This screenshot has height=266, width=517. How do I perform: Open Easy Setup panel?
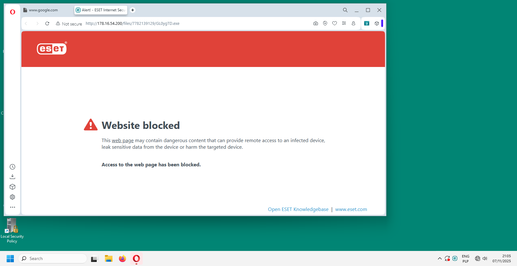click(x=344, y=23)
